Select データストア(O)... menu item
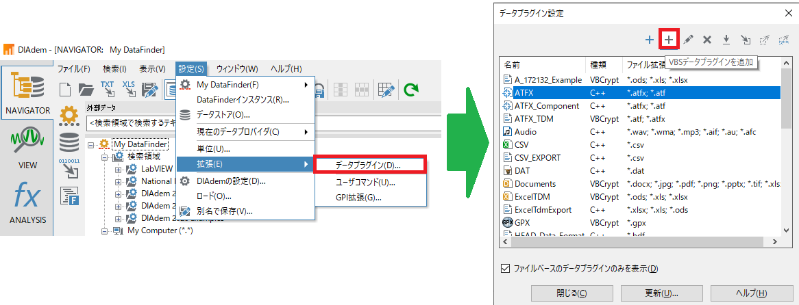The height and width of the screenshot is (305, 799). (x=245, y=115)
